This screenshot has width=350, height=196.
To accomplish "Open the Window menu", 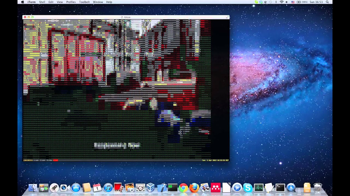I will 98,2.
